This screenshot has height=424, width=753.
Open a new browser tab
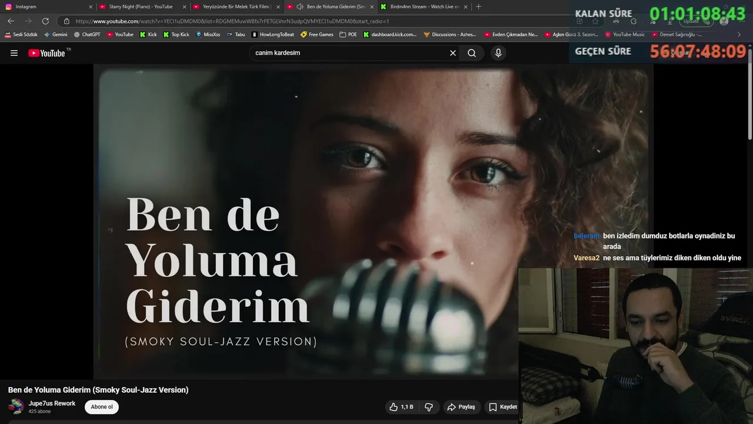pyautogui.click(x=478, y=6)
